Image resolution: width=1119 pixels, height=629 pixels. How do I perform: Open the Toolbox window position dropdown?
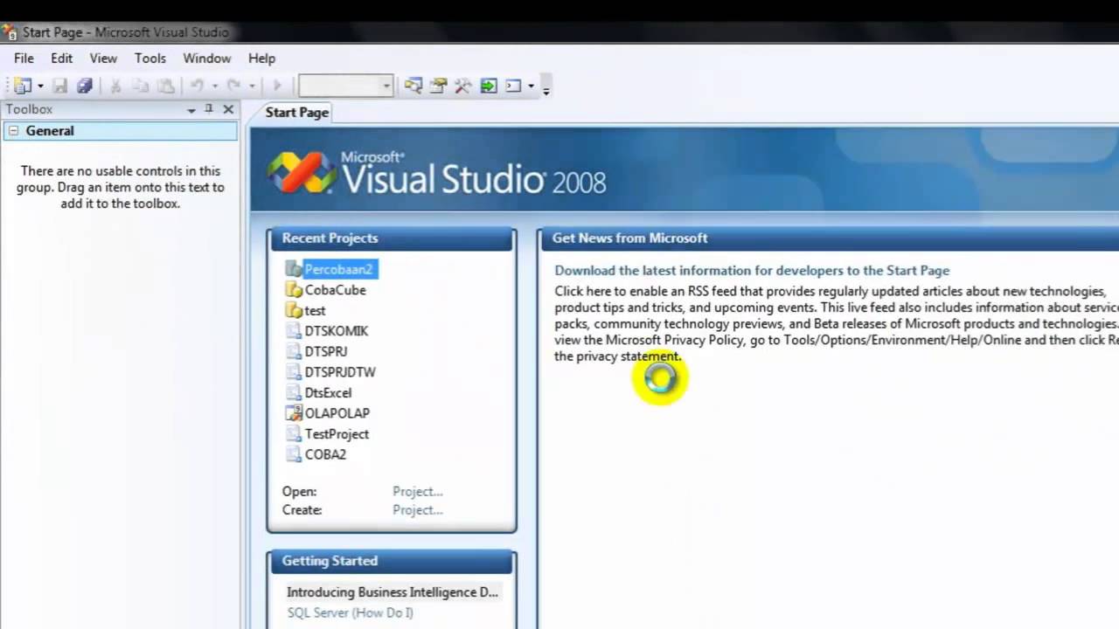(x=191, y=110)
